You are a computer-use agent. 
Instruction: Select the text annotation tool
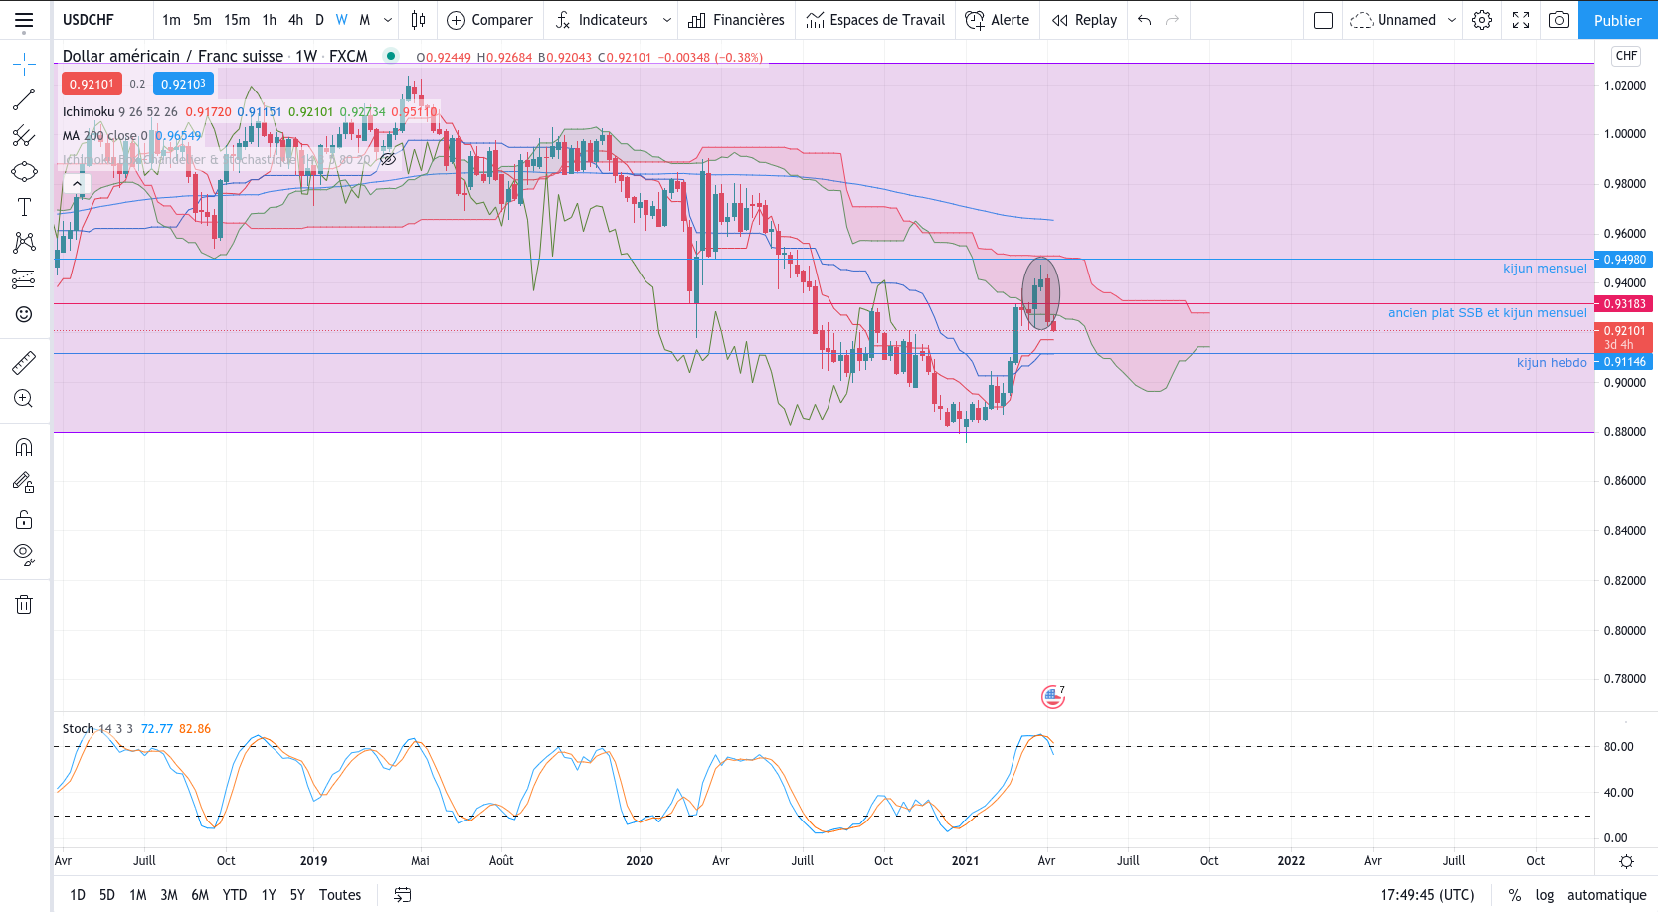tap(24, 207)
